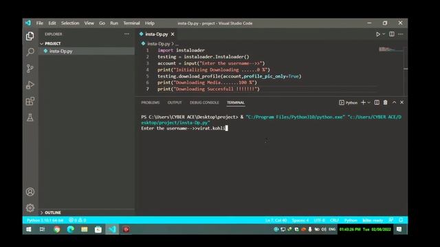Kill terminal with trash icon
Image resolution: width=440 pixels, height=247 pixels.
(x=386, y=102)
